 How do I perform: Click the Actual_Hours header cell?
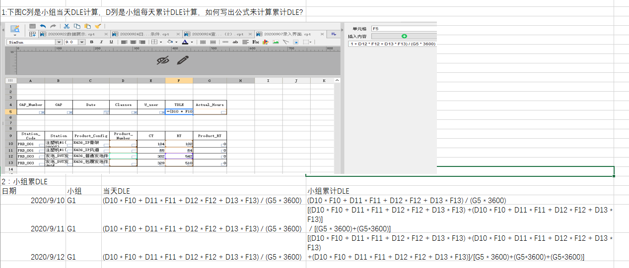(210, 105)
